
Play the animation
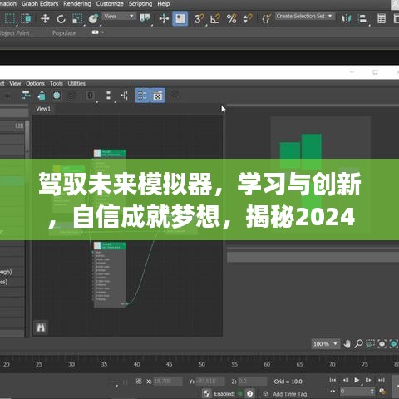357,380
